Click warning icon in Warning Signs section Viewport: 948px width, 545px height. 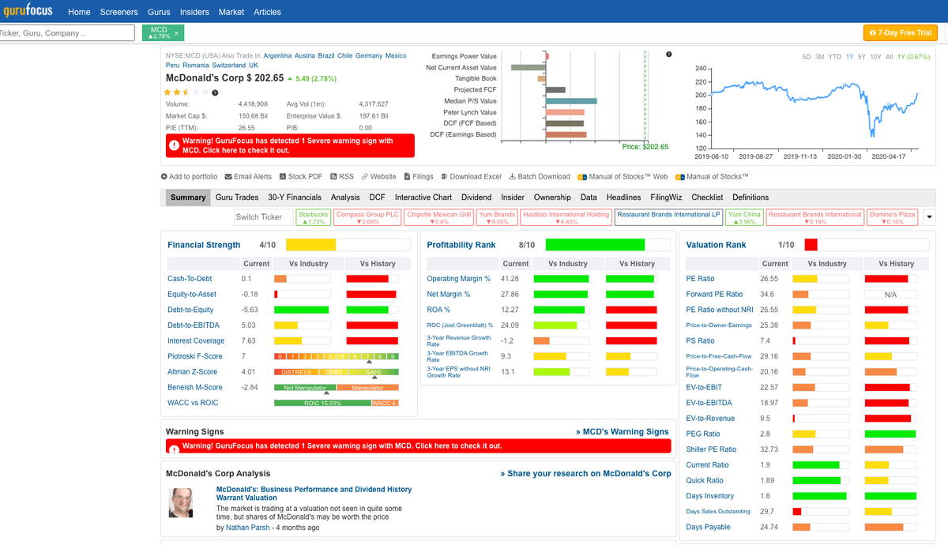174,449
